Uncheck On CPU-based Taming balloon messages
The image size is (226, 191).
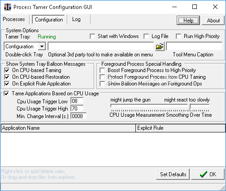click(x=7, y=70)
